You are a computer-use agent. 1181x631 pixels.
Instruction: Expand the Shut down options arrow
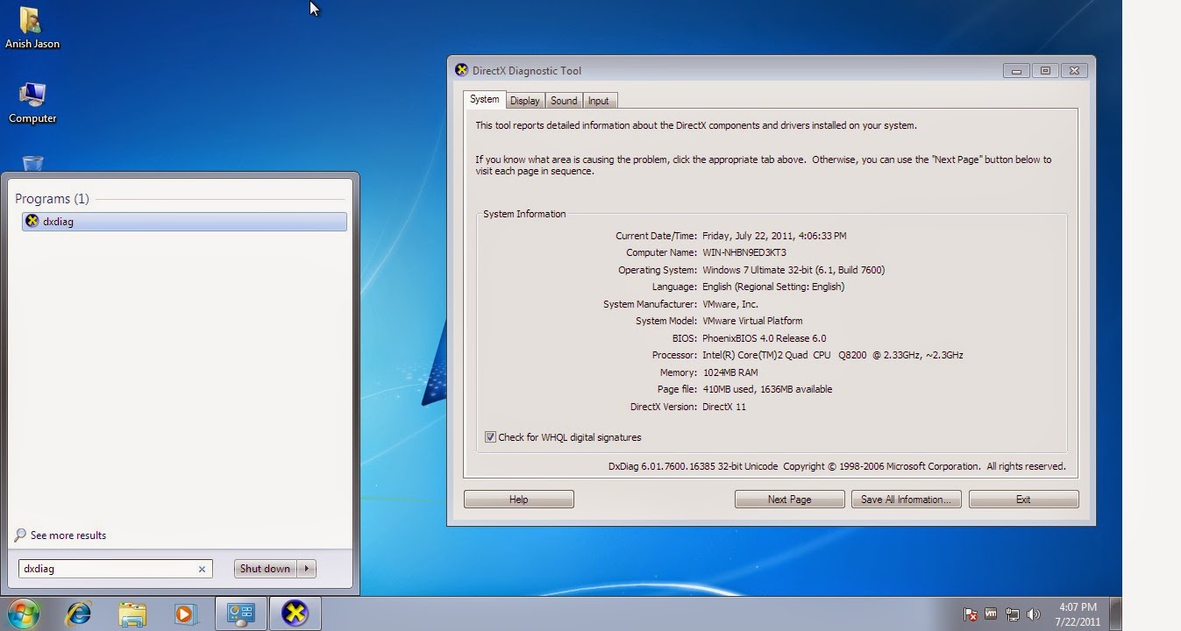point(306,569)
